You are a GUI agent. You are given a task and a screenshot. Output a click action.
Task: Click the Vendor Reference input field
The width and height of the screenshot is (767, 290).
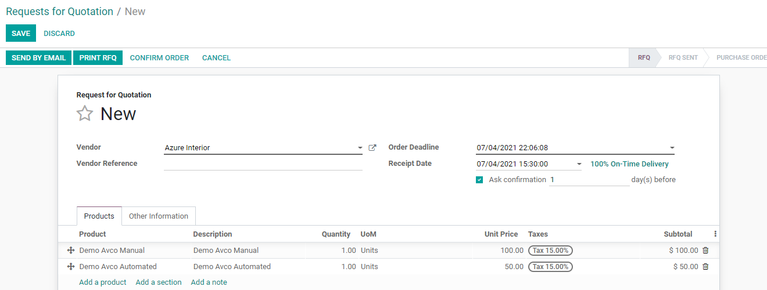(x=263, y=164)
